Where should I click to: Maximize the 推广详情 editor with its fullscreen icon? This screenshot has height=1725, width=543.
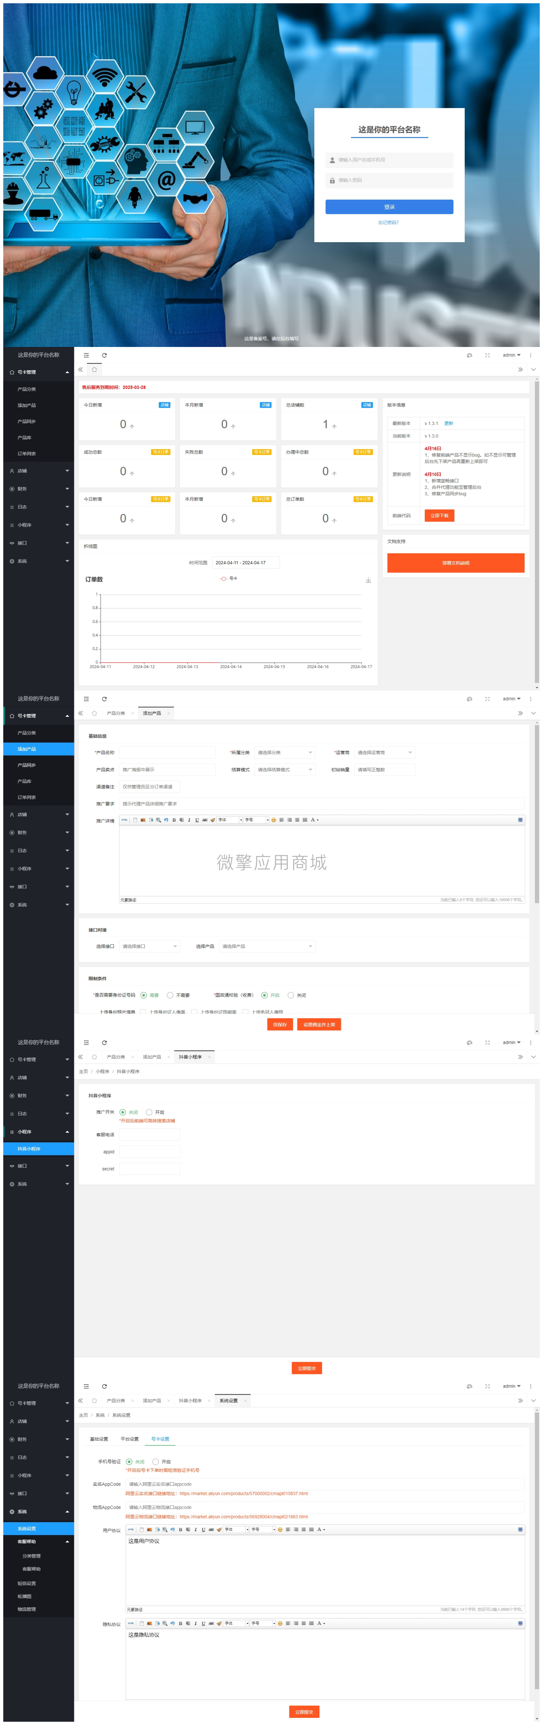click(x=520, y=820)
